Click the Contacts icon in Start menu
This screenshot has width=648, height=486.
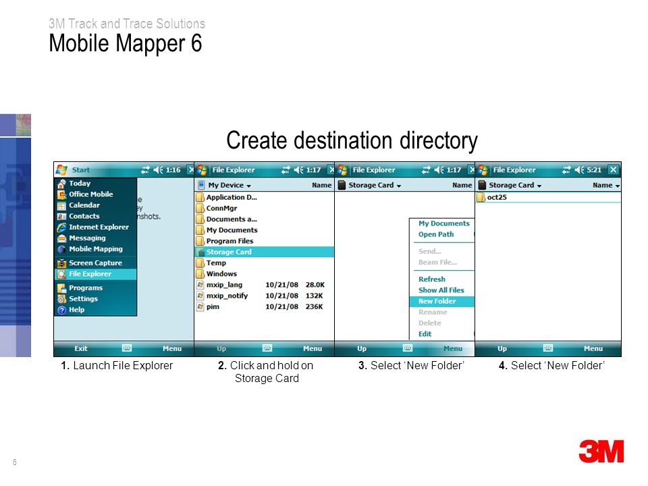click(61, 216)
